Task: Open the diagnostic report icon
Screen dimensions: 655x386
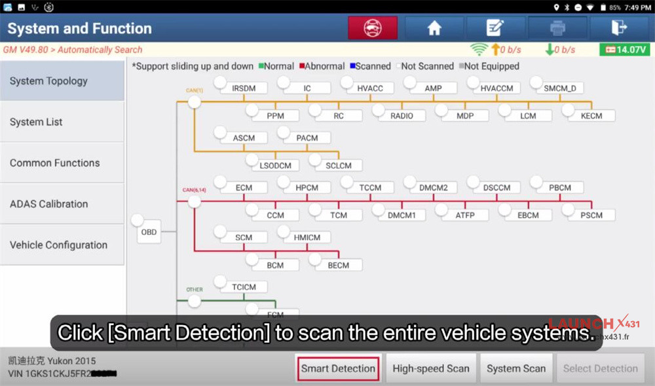Action: pyautogui.click(x=495, y=27)
